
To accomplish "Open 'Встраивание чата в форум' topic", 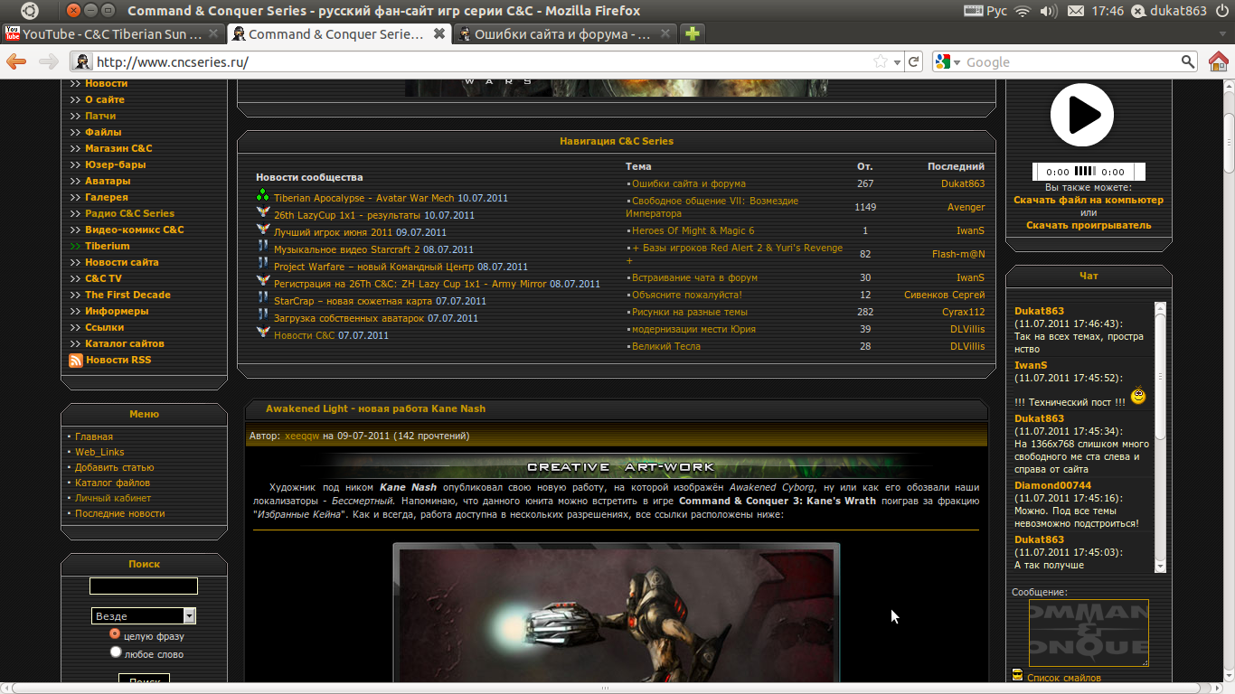I will [x=694, y=278].
